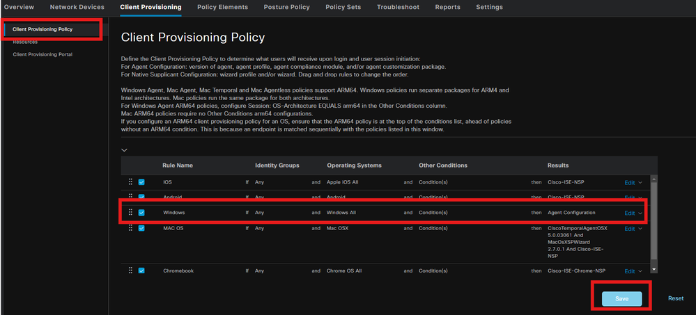Click the Reset link
The height and width of the screenshot is (315, 696).
[x=676, y=298]
